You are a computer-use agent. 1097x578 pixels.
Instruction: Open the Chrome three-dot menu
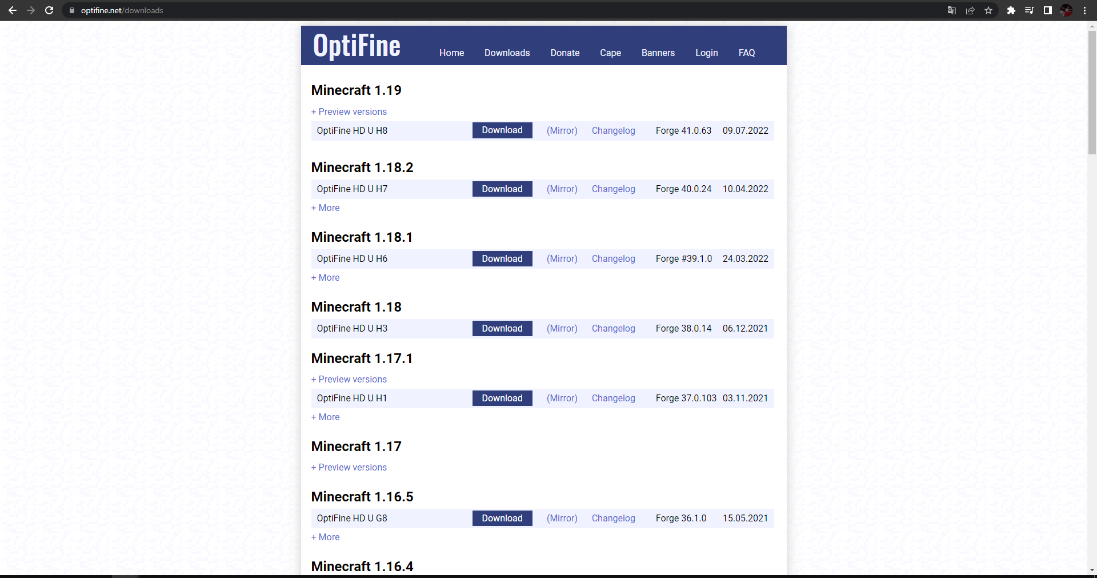(1084, 10)
